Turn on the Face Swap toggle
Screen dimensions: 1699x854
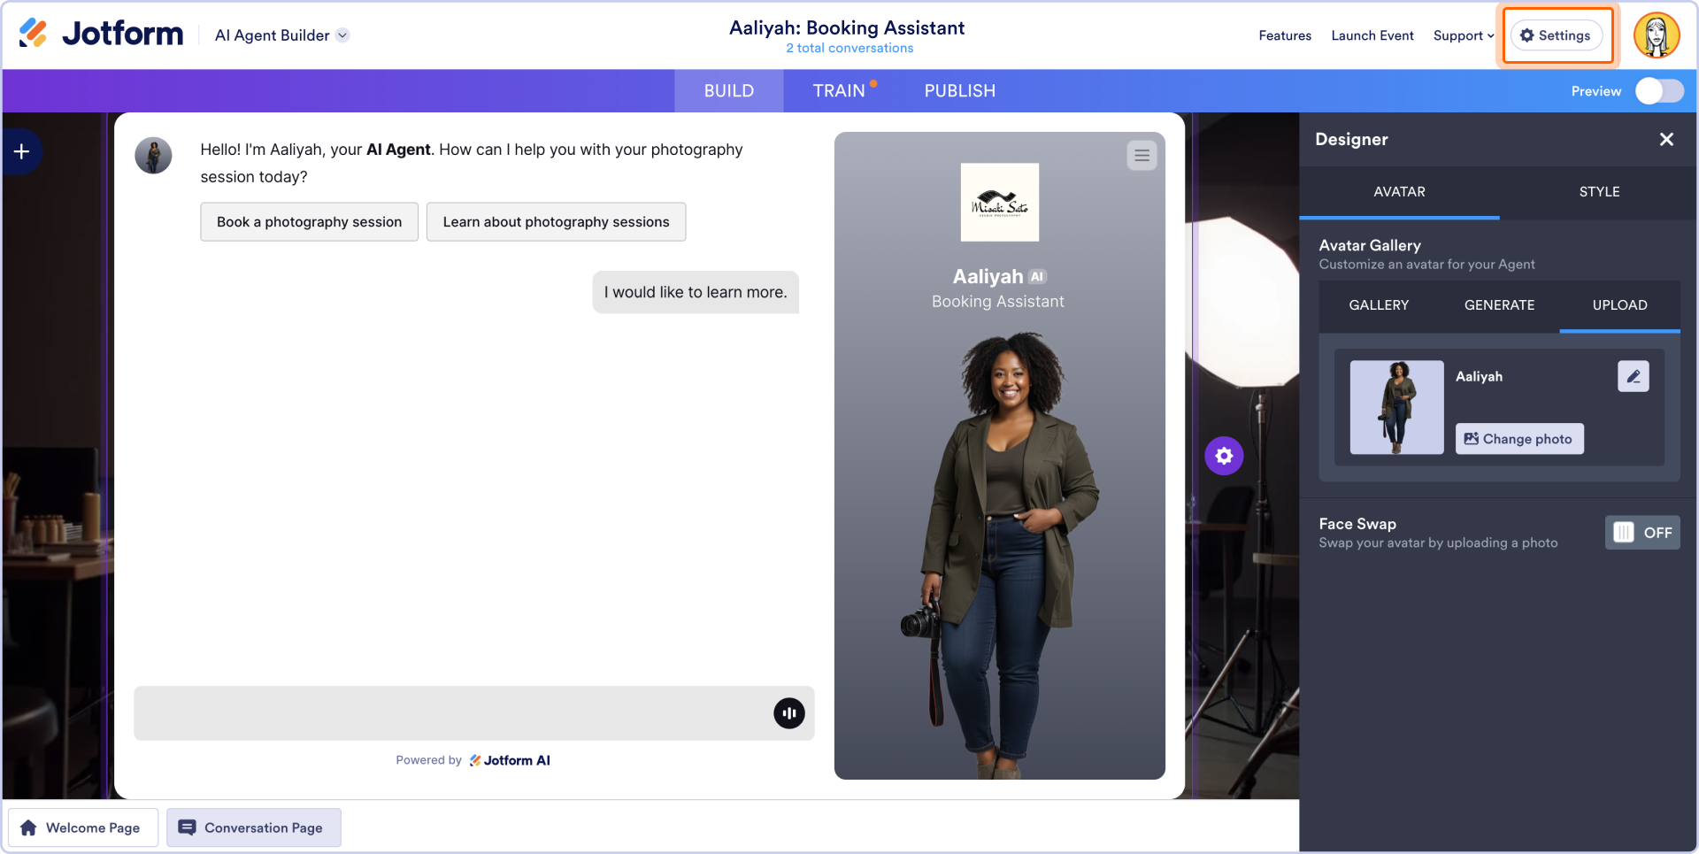[1642, 533]
